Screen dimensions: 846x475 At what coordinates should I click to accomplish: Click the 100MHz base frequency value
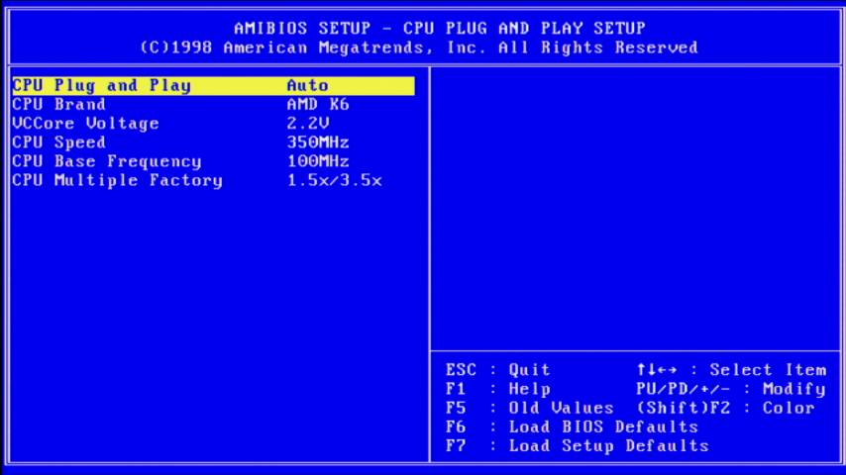317,161
